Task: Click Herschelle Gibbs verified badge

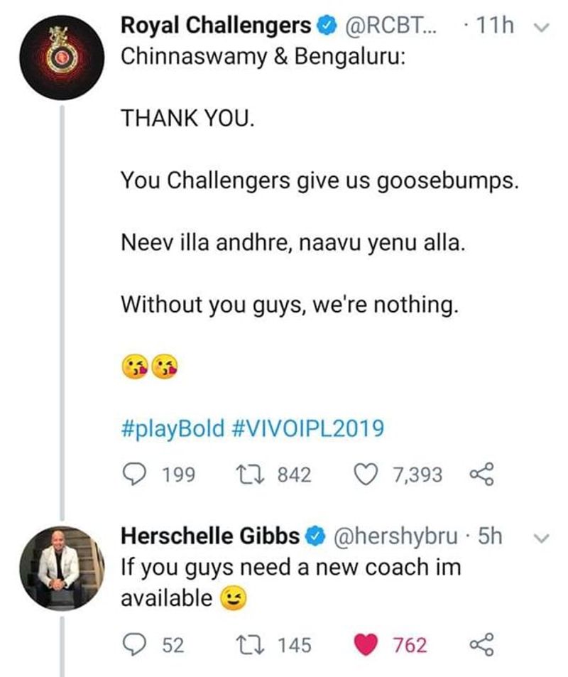Action: (x=312, y=538)
